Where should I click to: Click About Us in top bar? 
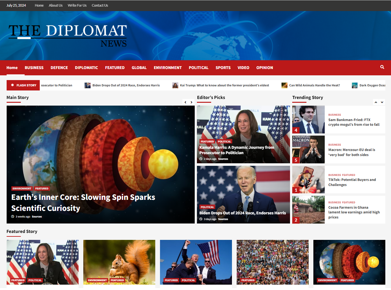[56, 5]
